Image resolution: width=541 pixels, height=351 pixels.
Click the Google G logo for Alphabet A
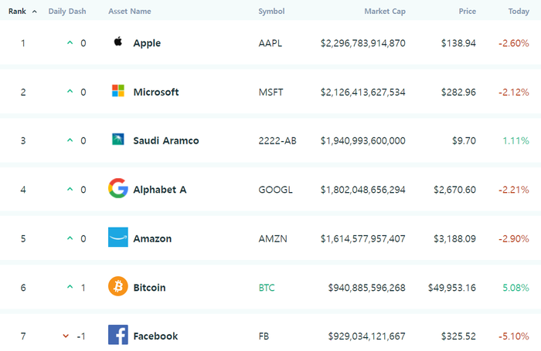click(118, 188)
